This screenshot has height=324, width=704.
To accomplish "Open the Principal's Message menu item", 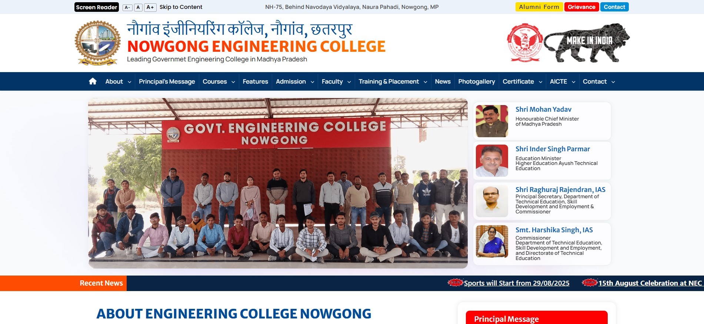I will point(167,81).
